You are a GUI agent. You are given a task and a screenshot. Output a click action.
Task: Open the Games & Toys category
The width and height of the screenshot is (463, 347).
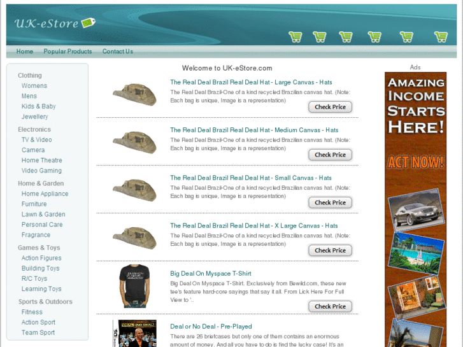click(x=39, y=248)
